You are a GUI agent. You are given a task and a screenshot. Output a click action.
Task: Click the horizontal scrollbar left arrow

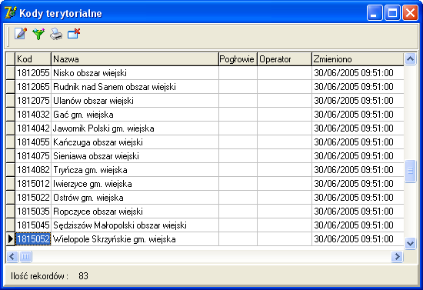pos(12,257)
